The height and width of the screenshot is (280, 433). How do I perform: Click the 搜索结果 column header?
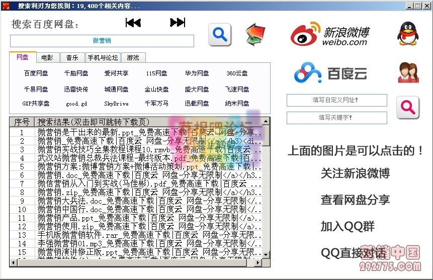(148, 122)
